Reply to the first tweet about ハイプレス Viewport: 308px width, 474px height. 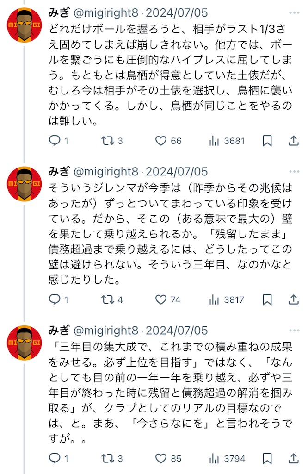click(55, 141)
